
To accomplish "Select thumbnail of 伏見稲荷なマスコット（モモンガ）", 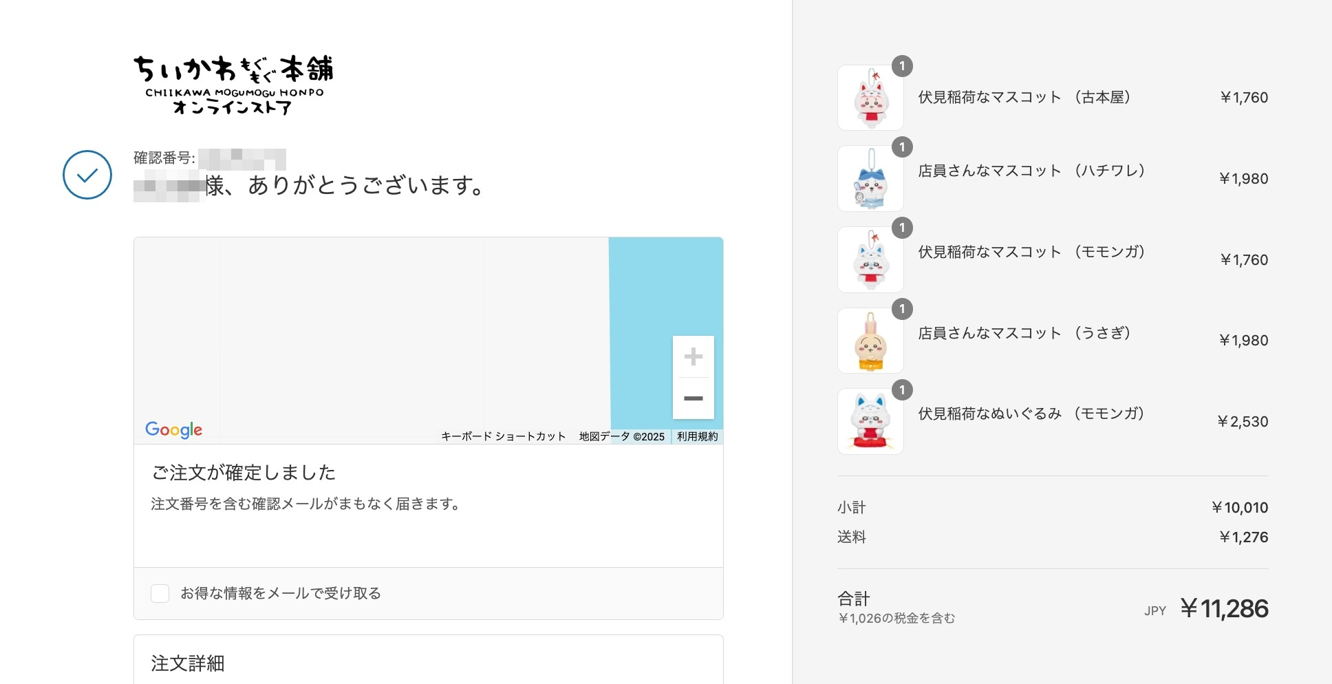I will pos(870,259).
